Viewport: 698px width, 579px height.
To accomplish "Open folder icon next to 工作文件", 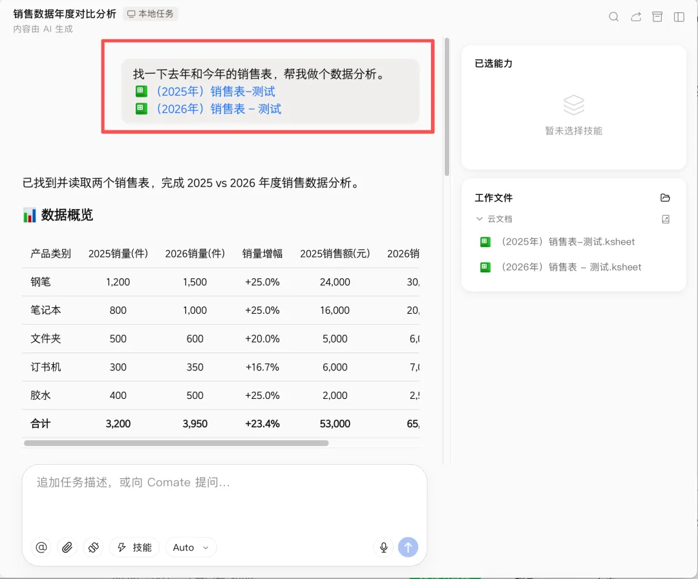I will point(665,198).
